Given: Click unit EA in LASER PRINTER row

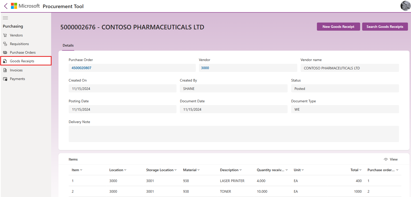Looking at the screenshot, I should (296, 181).
